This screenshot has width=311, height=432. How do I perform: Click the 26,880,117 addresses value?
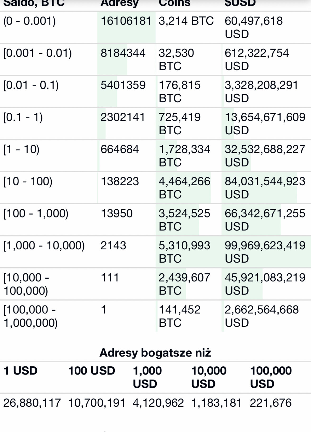[x=32, y=403]
